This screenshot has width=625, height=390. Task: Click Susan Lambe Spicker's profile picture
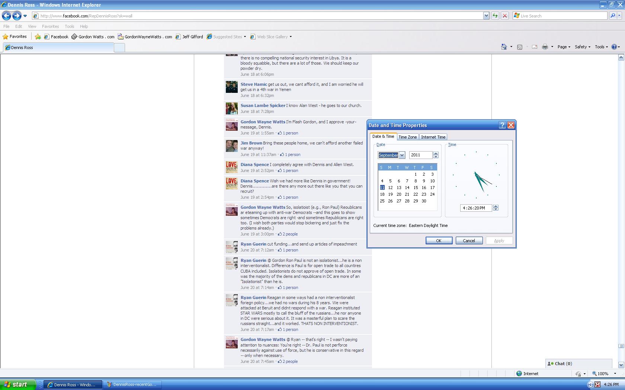[x=231, y=108]
